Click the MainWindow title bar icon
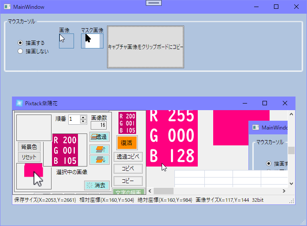307x226 pixels. point(7,7)
